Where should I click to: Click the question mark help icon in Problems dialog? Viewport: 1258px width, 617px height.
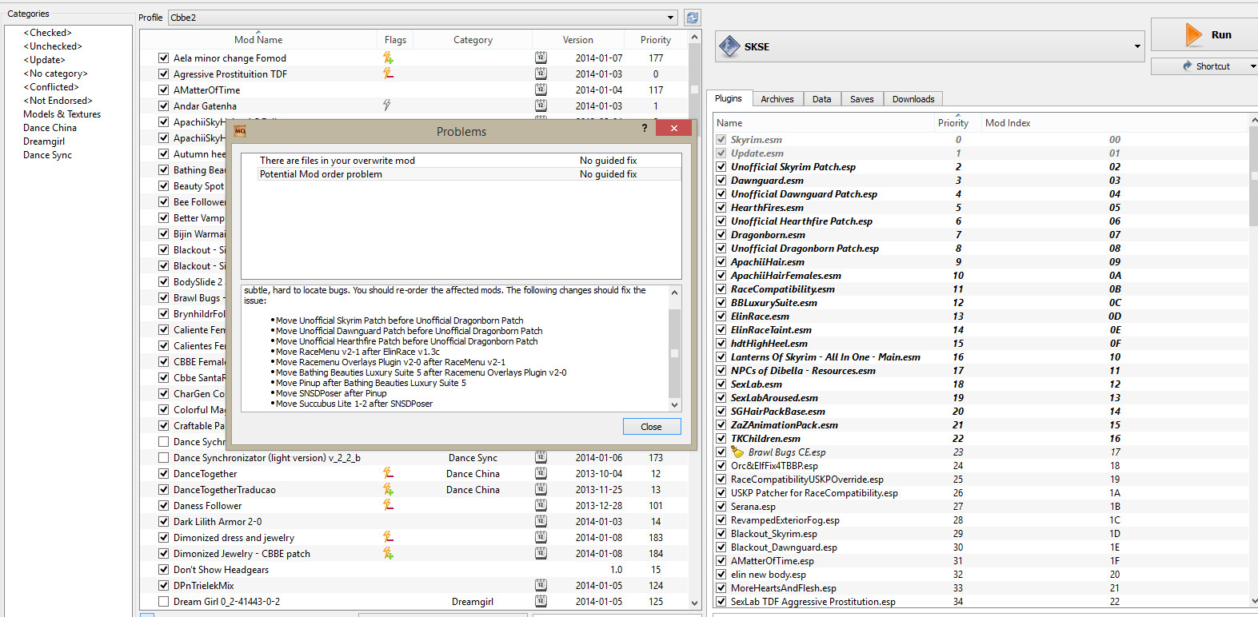pyautogui.click(x=645, y=129)
